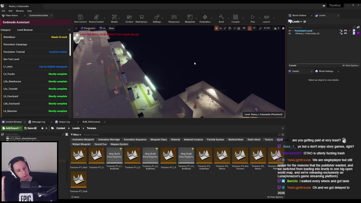The height and width of the screenshot is (203, 361).
Task: Toggle lock on Persistent Level
Action: [341, 31]
